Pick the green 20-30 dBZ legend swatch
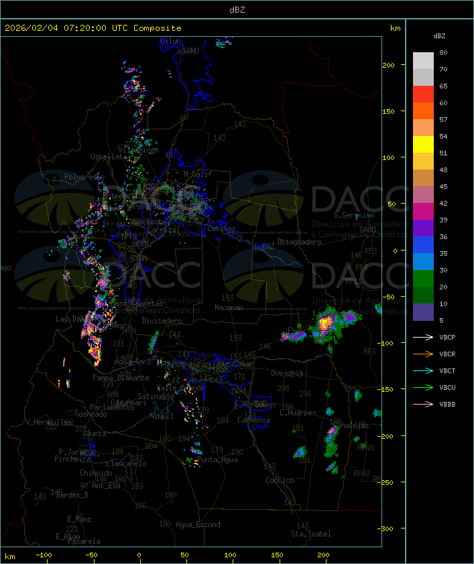The image size is (474, 564). [423, 279]
